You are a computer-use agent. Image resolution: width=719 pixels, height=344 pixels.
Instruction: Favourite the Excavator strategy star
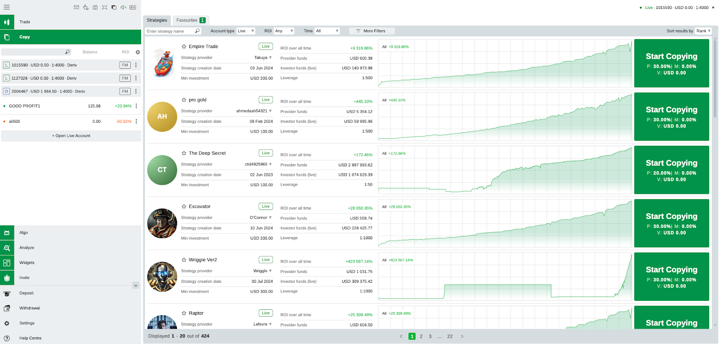pos(184,206)
